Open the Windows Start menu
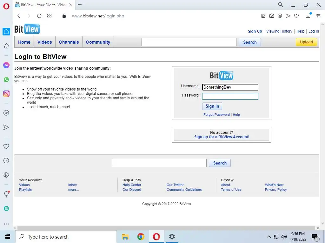The width and height of the screenshot is (325, 243). tap(8, 237)
